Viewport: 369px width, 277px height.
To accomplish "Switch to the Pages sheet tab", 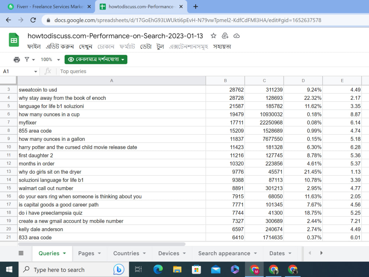I will (x=87, y=253).
